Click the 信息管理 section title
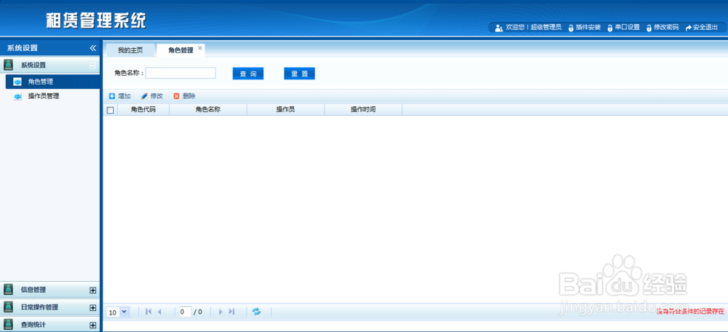This screenshot has width=728, height=332. pyautogui.click(x=33, y=290)
